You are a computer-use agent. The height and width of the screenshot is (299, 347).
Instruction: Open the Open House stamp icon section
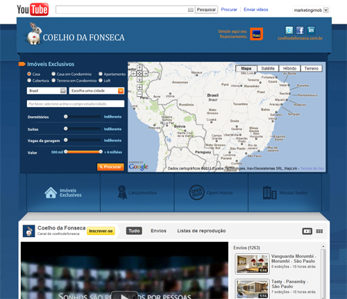[x=196, y=193]
